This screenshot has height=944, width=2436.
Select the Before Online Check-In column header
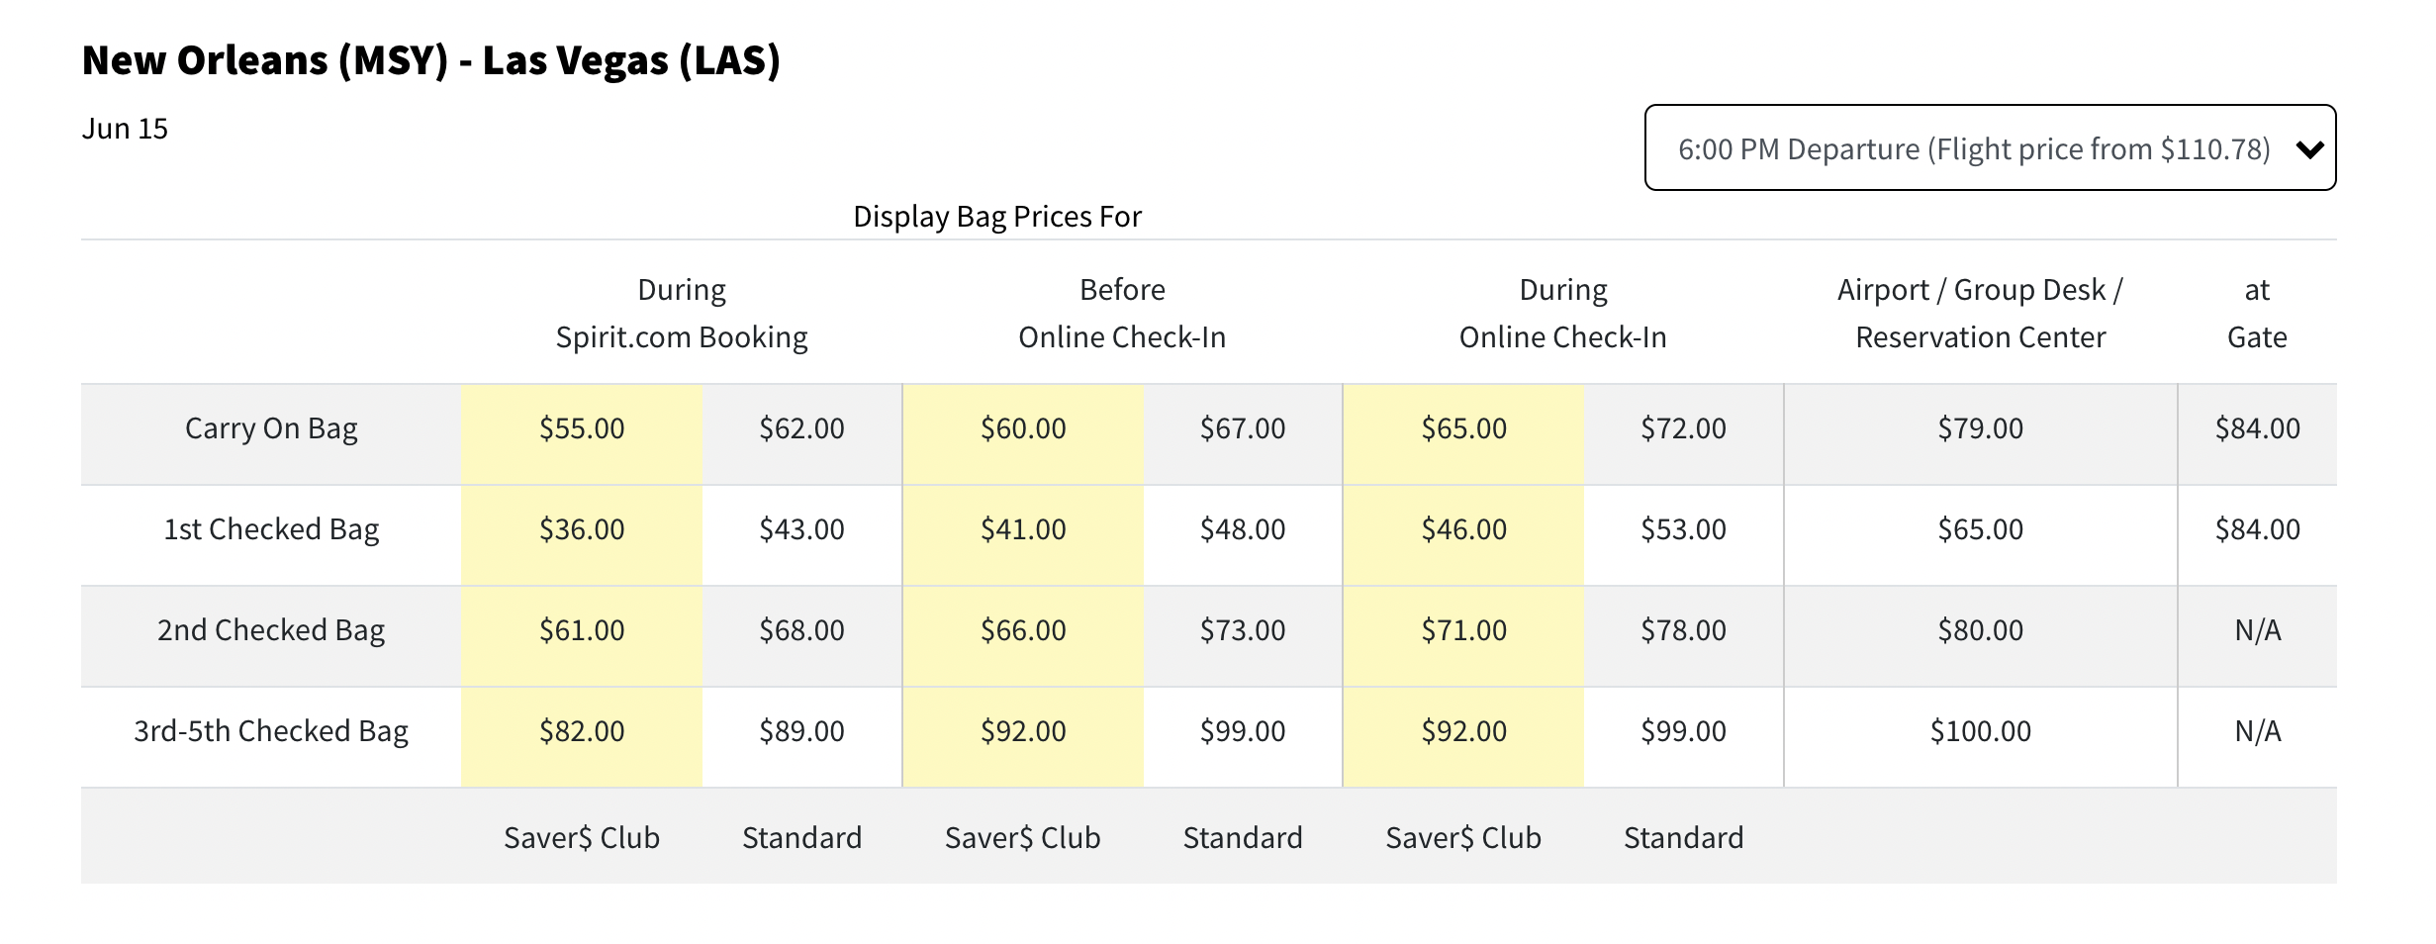(x=1121, y=313)
